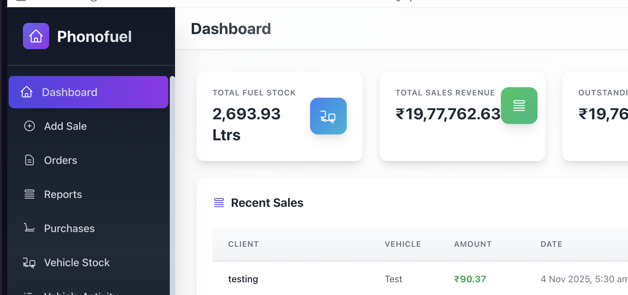Navigate to the Orders page
The image size is (628, 295).
[x=60, y=160]
